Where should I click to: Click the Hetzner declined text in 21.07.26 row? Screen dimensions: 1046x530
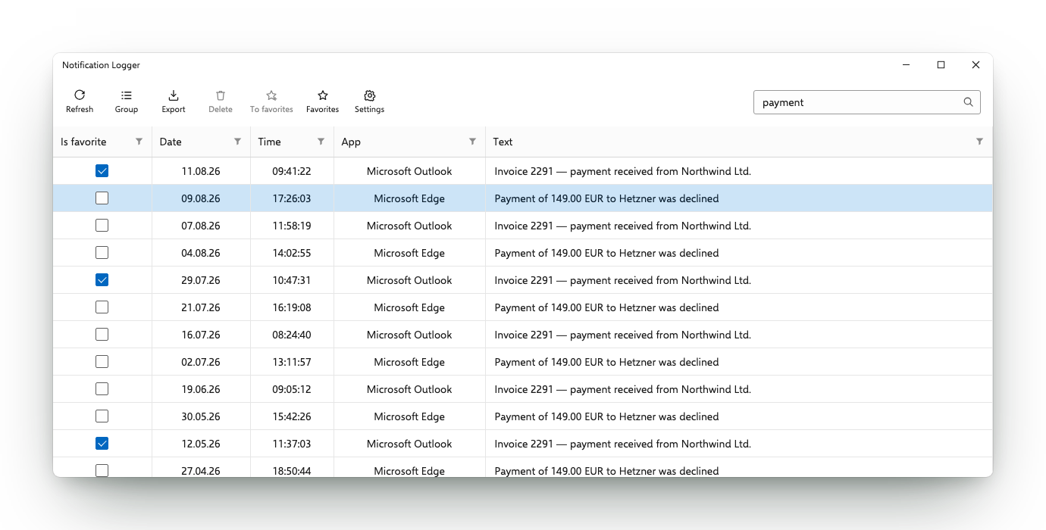(606, 307)
